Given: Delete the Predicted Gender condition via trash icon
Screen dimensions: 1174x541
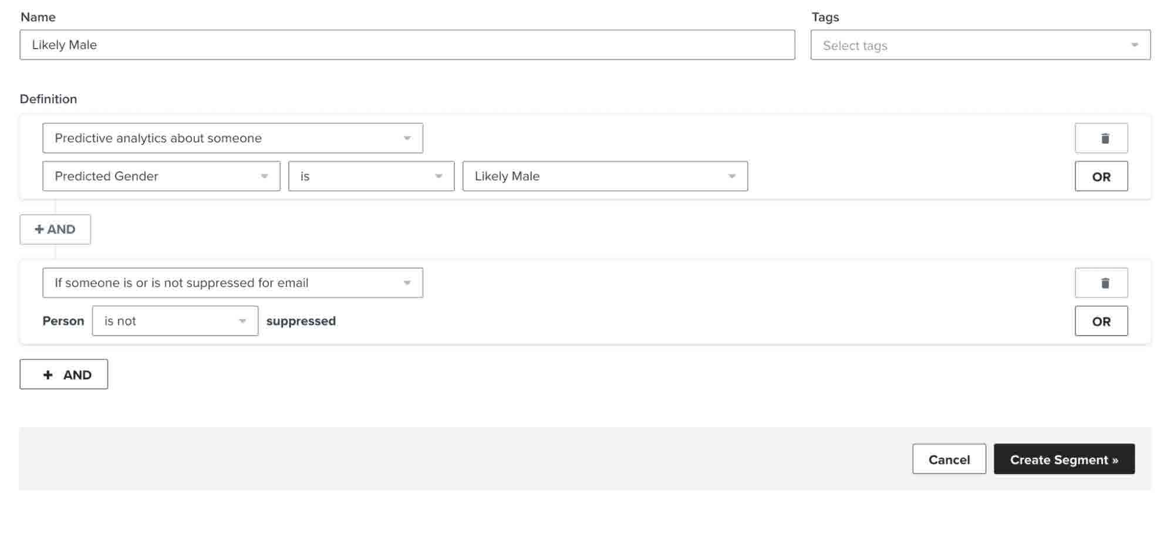Looking at the screenshot, I should click(1101, 138).
